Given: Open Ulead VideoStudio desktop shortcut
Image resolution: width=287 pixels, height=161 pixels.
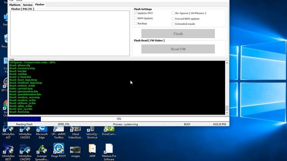Looking at the screenshot, I should click(x=75, y=133).
